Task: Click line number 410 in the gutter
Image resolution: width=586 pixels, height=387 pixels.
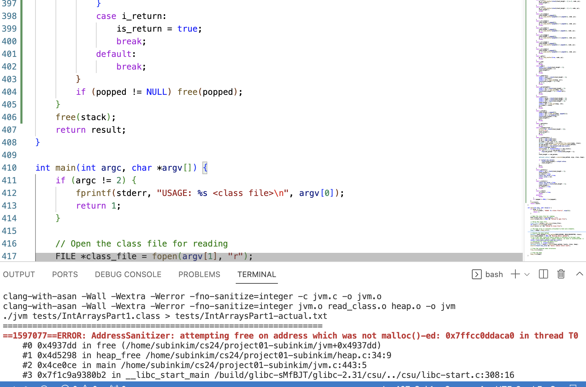Action: (9, 168)
